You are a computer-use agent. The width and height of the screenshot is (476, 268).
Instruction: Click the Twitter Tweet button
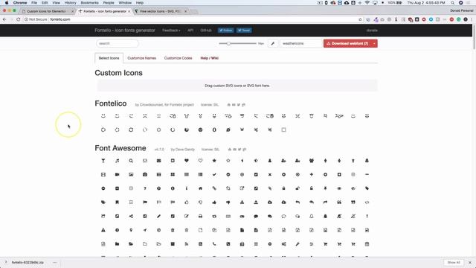click(244, 31)
